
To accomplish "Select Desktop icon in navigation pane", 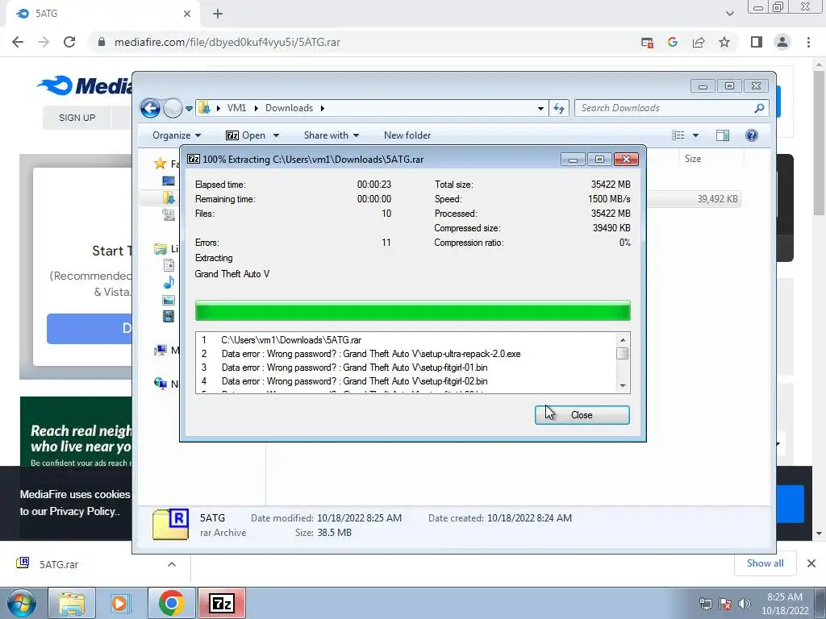I will 169,181.
